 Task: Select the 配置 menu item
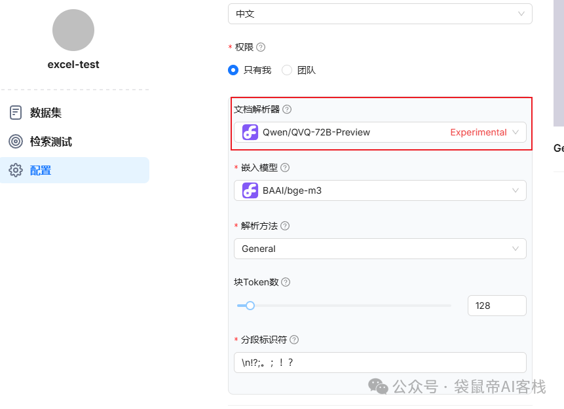[75, 170]
